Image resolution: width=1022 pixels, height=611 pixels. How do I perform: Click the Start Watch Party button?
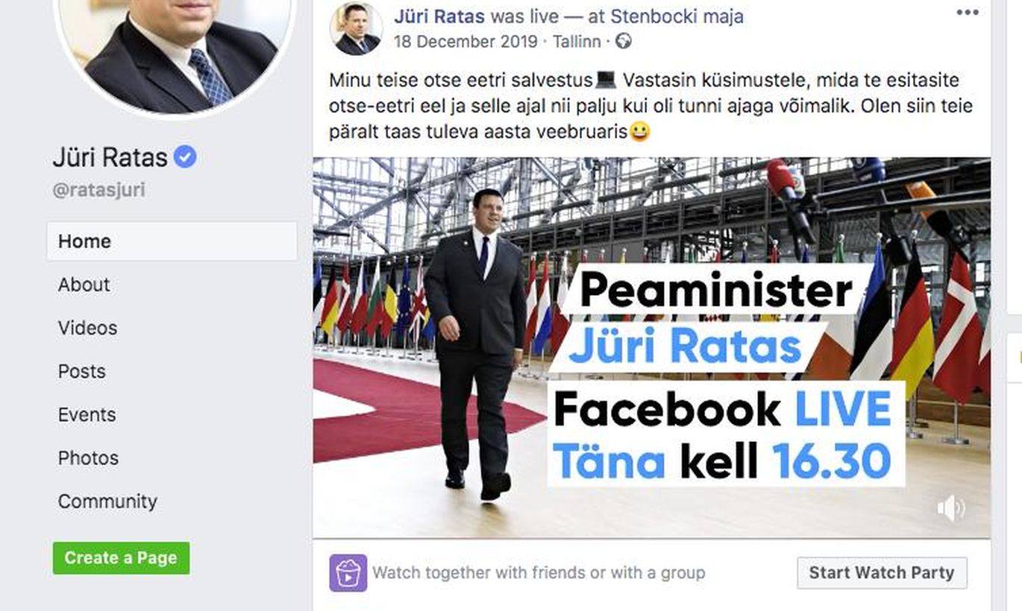[x=882, y=573]
